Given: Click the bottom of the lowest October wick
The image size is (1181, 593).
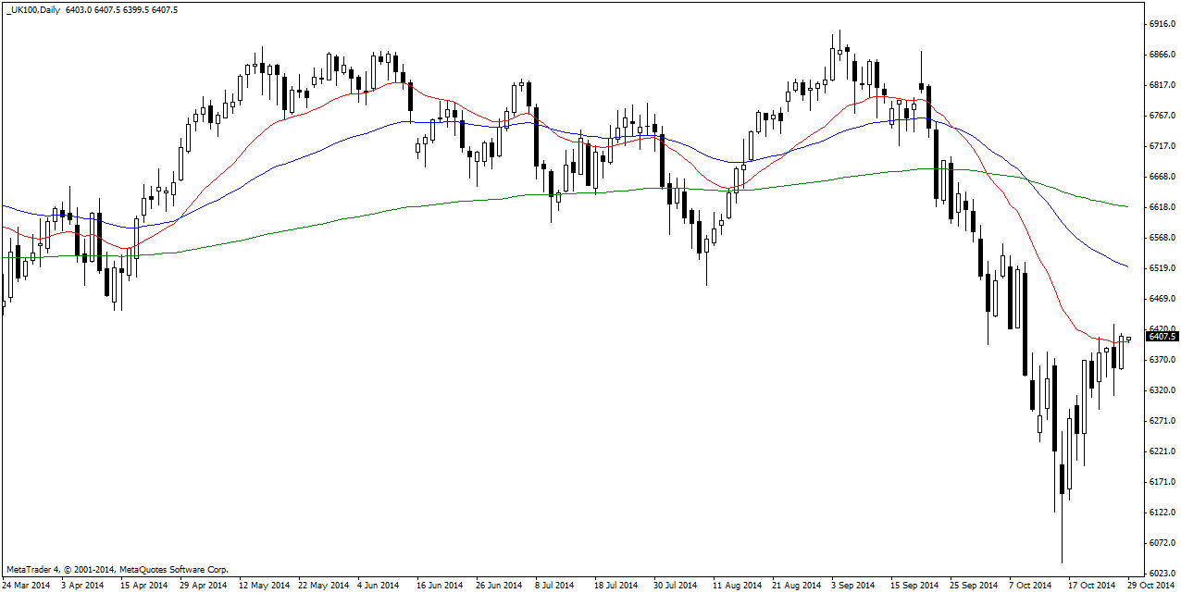Looking at the screenshot, I should tap(1061, 562).
